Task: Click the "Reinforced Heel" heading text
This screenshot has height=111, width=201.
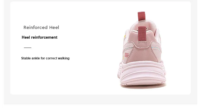Action: (x=41, y=27)
